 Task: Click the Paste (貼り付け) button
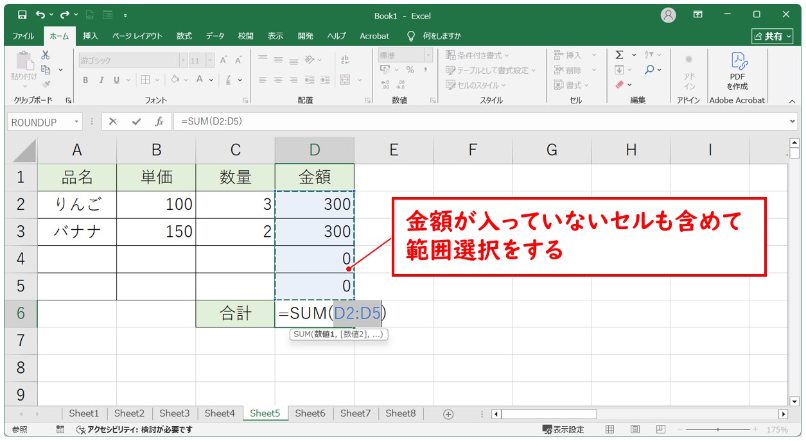(24, 68)
